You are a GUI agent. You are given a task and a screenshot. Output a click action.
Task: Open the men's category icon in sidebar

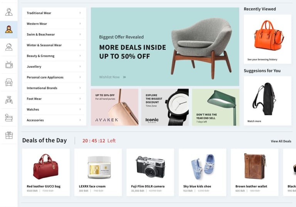tap(9, 12)
